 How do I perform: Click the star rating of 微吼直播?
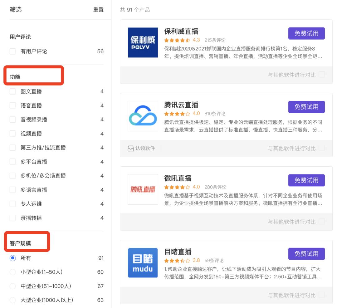pyautogui.click(x=177, y=187)
